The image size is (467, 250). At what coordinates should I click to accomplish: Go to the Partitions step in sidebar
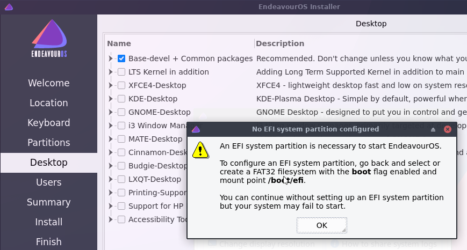[49, 143]
